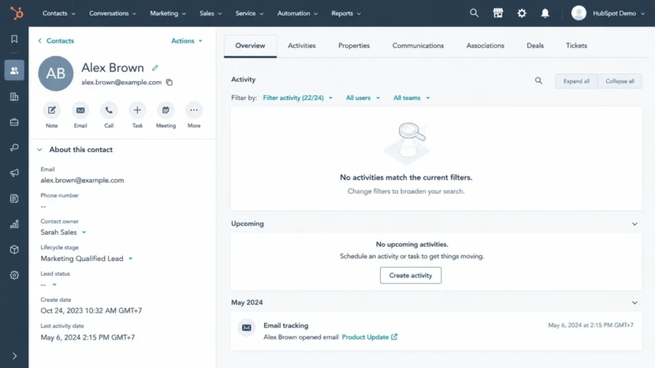Click Phone number empty value field
The height and width of the screenshot is (368, 655).
[43, 206]
